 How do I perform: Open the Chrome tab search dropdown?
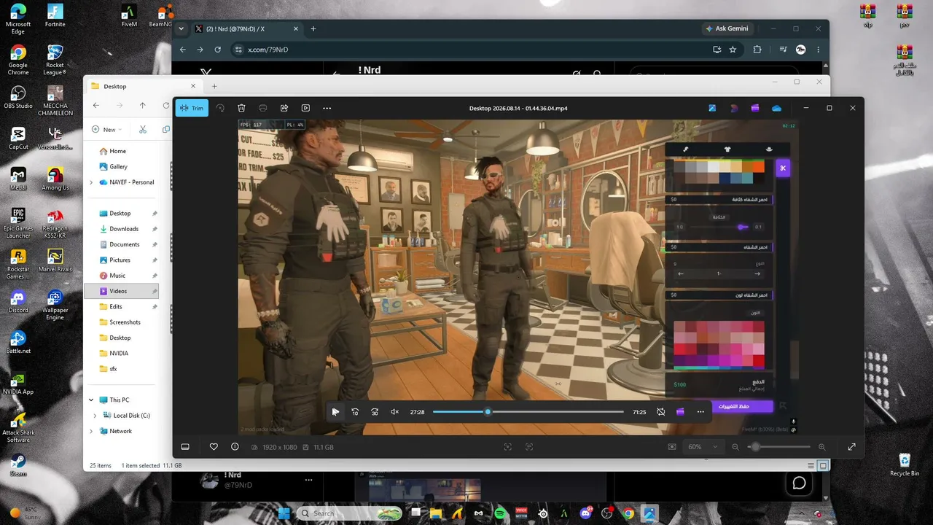point(181,29)
